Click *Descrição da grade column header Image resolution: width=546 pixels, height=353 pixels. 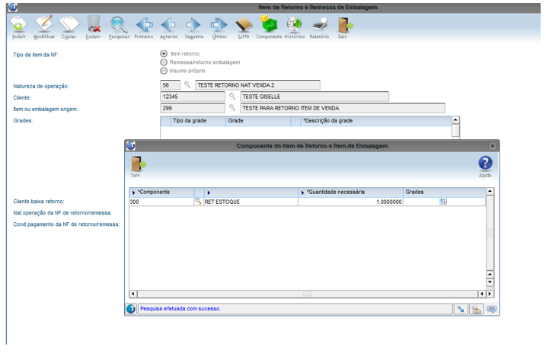(375, 121)
